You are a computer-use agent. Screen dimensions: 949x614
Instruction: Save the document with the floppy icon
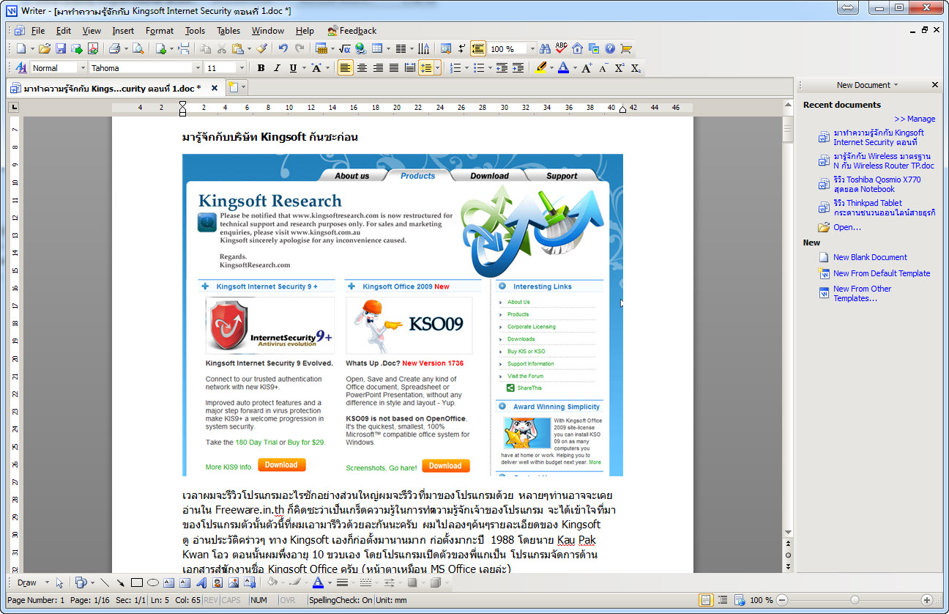coord(61,49)
